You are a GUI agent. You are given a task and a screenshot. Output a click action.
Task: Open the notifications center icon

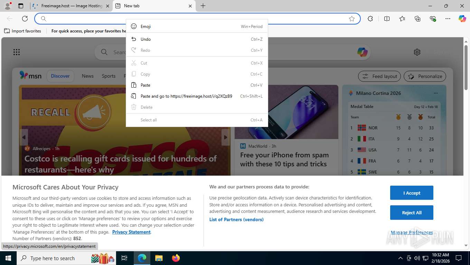click(x=459, y=258)
